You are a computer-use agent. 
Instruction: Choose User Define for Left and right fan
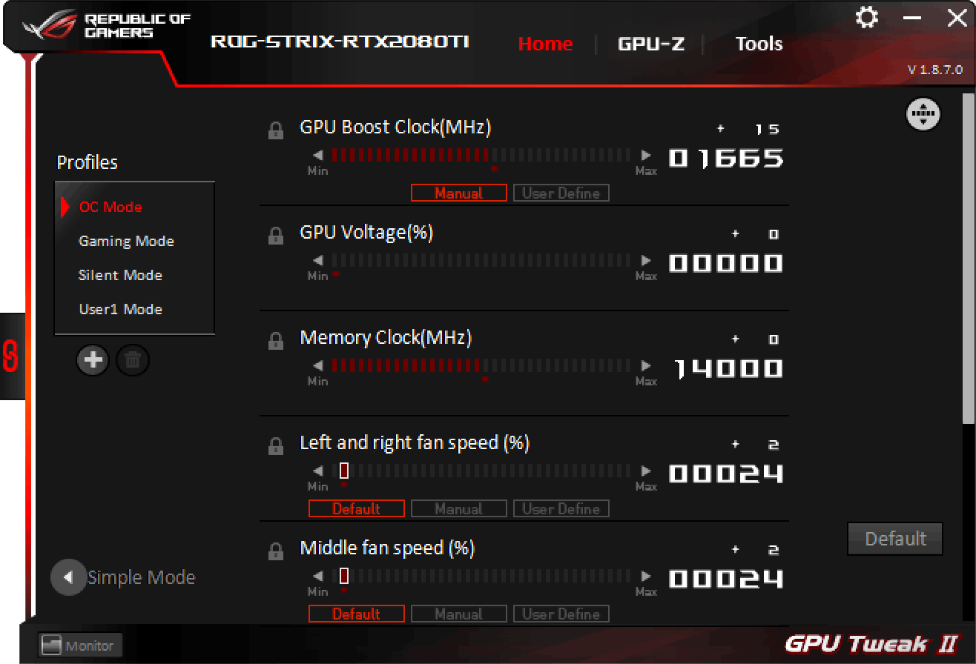tap(561, 509)
